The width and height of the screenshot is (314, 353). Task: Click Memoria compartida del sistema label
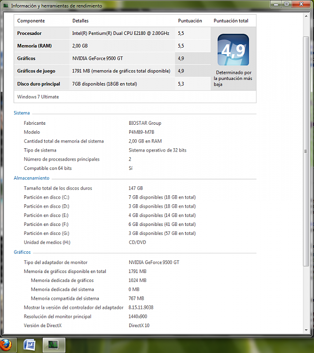pyautogui.click(x=65, y=298)
